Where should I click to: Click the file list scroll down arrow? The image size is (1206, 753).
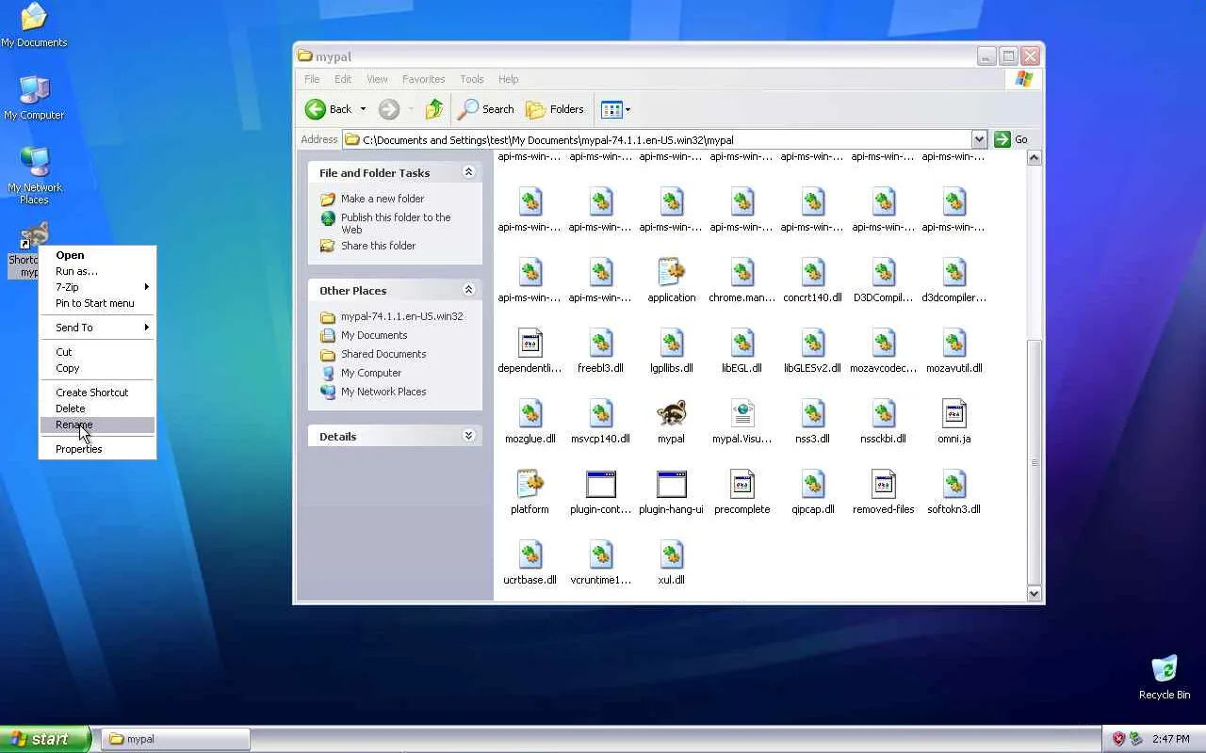click(x=1034, y=593)
